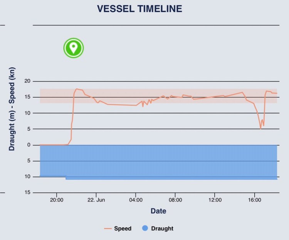Click the 08:00 time tick label
The width and height of the screenshot is (289, 240).
point(175,200)
